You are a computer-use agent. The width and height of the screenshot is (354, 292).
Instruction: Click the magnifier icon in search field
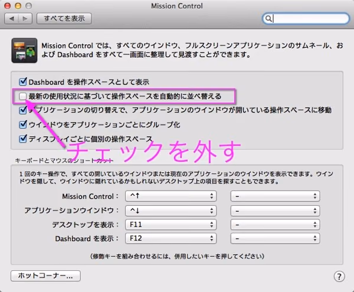tap(268, 18)
